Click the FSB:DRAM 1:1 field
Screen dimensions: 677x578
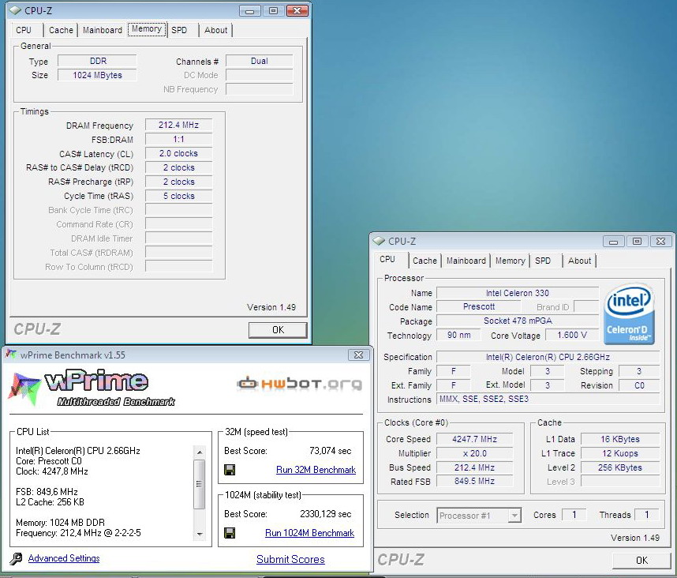[x=179, y=139]
